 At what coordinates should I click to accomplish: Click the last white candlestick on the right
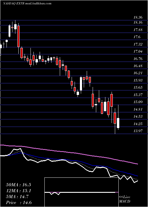118,123
